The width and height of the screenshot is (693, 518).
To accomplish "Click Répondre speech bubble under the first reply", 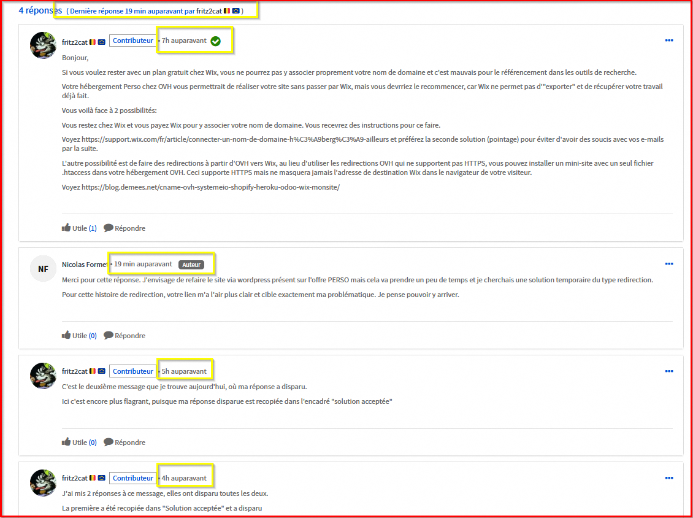I will click(109, 228).
